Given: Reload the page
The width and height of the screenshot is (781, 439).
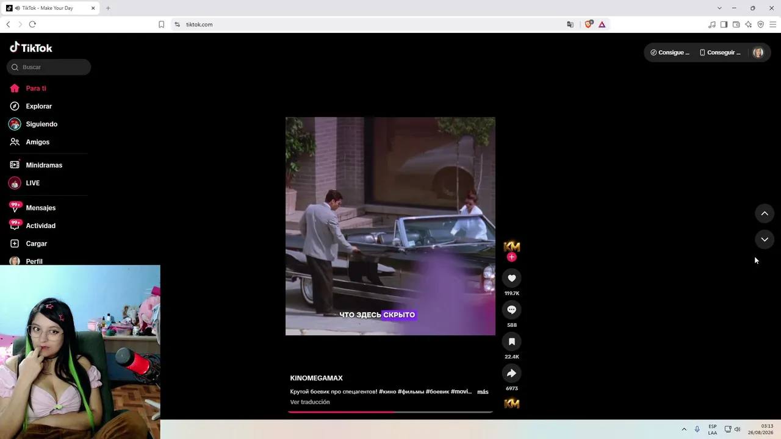Looking at the screenshot, I should tap(32, 24).
